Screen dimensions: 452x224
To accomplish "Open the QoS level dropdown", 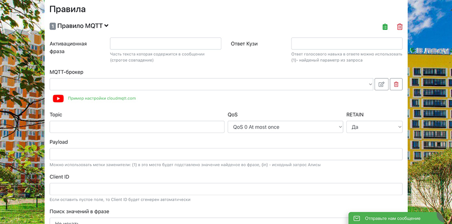I will click(285, 127).
